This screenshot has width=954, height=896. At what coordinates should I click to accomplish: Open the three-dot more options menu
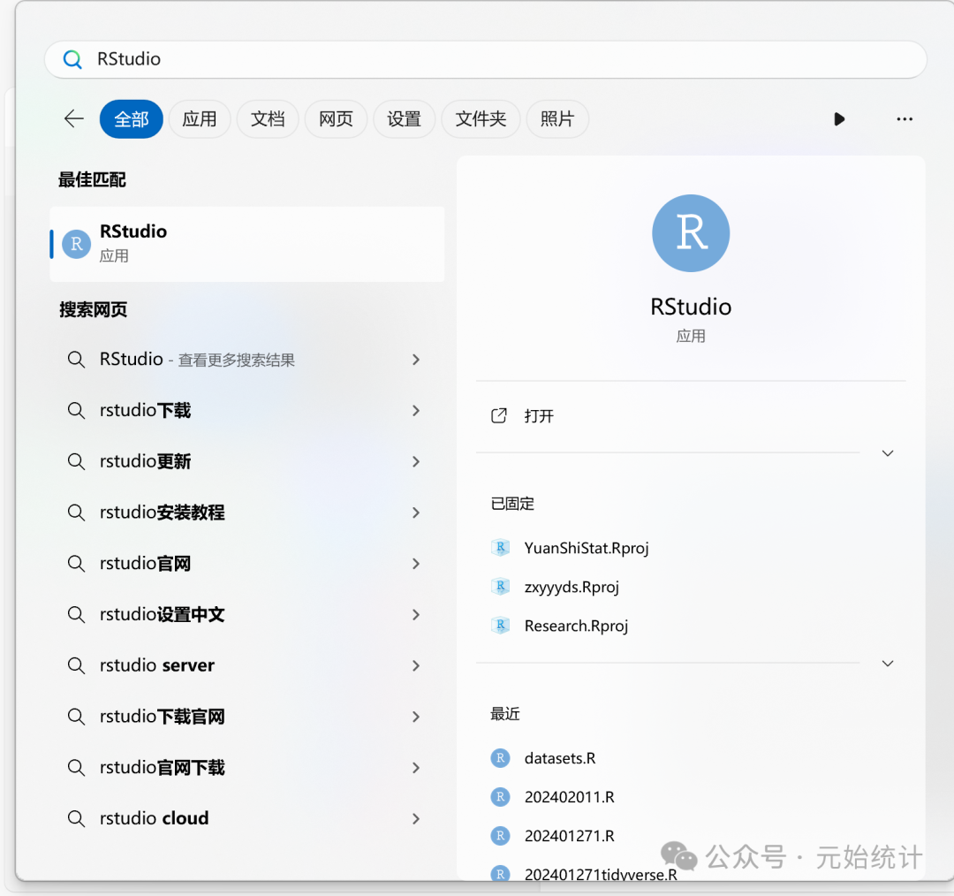pos(904,119)
